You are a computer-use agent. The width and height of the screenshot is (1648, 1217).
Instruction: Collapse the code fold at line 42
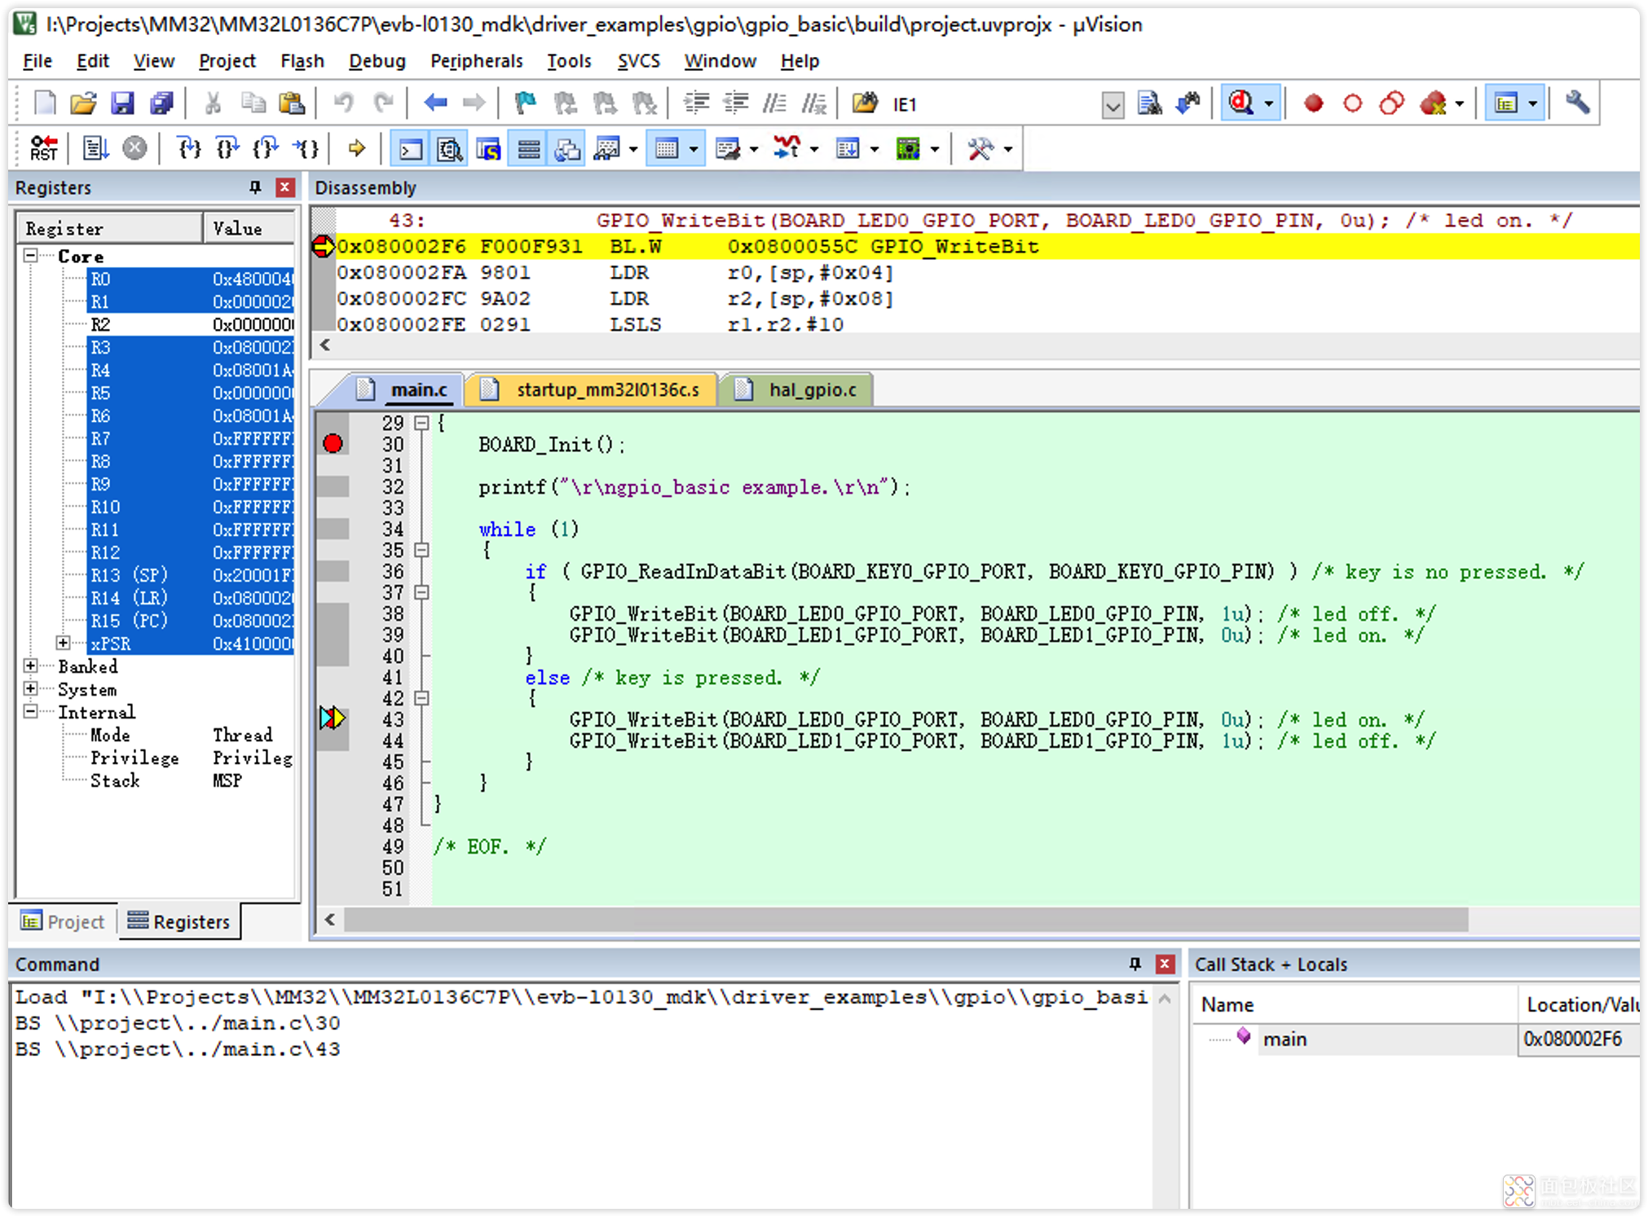(x=421, y=698)
